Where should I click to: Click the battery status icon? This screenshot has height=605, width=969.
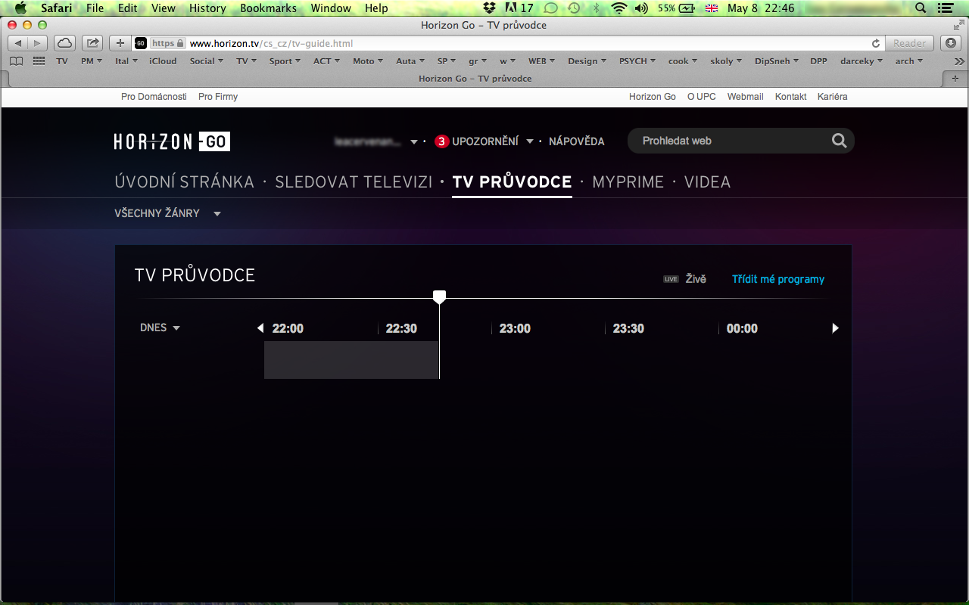tap(687, 8)
